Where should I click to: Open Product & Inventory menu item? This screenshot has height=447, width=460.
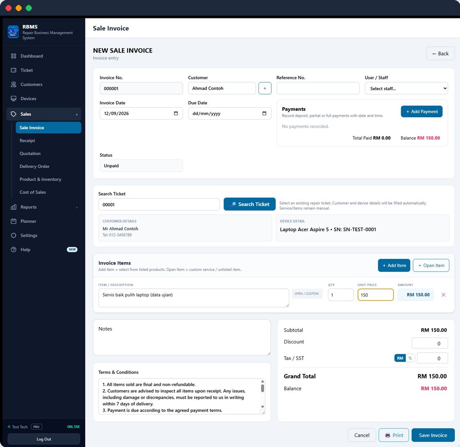(40, 179)
